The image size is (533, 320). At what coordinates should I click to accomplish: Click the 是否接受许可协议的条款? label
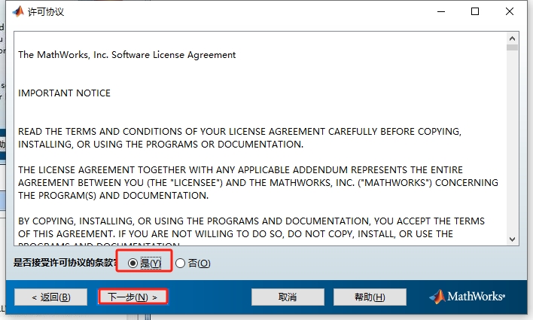65,263
